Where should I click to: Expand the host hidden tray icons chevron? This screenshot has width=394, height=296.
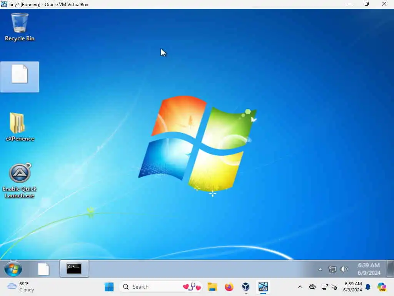coord(300,287)
